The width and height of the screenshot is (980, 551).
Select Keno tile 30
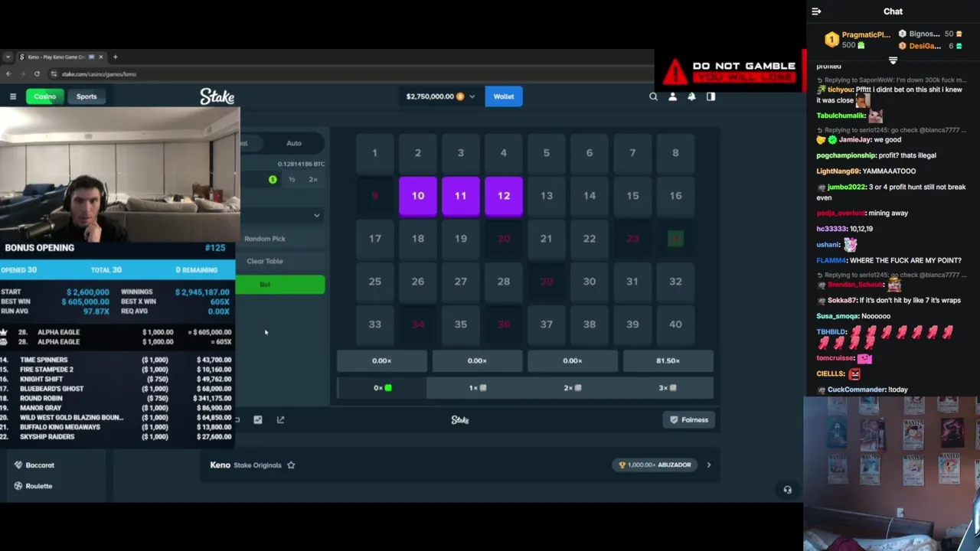click(590, 282)
